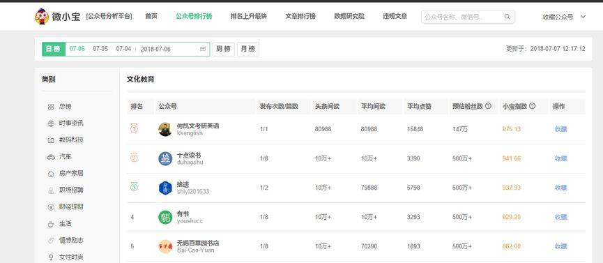
Task: Open 文章排行榜 in navigation
Action: point(300,16)
